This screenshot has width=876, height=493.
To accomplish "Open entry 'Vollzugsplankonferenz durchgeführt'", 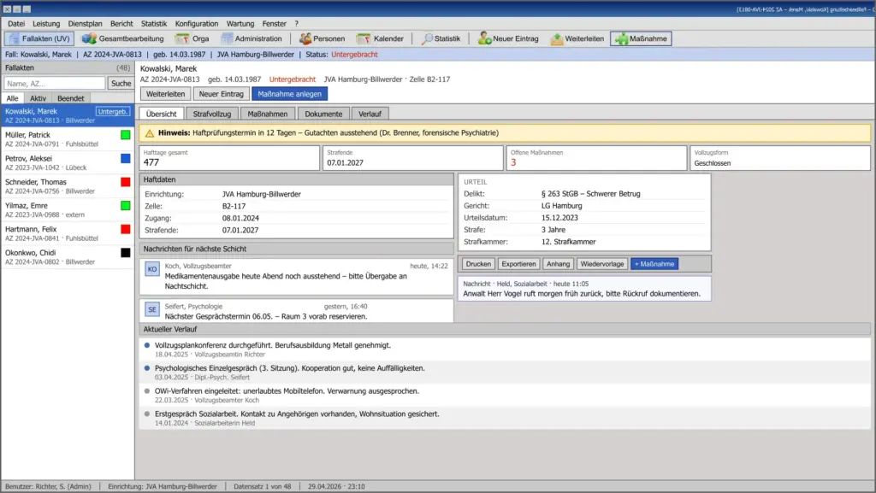I will (505, 349).
